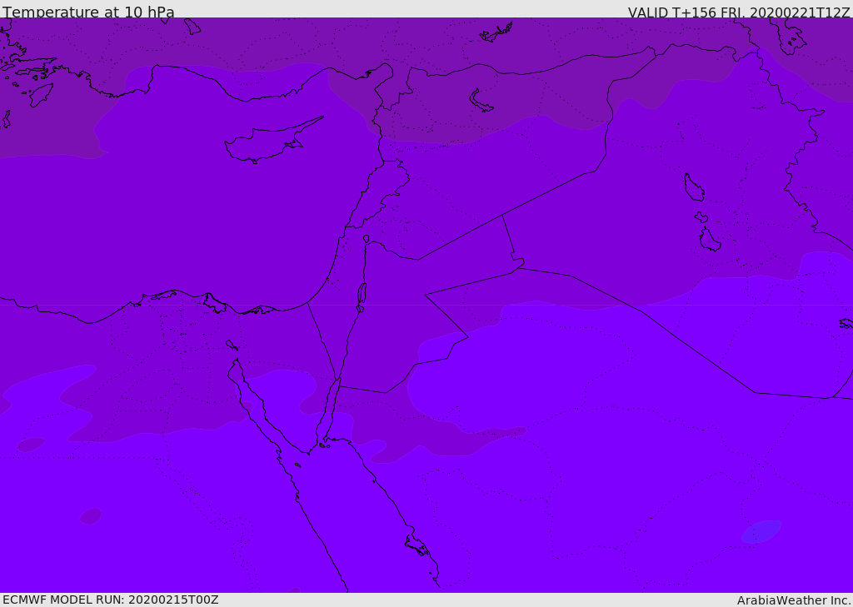The image size is (853, 607).
Task: Click the Sea of Galilee outline
Action: pos(367,239)
